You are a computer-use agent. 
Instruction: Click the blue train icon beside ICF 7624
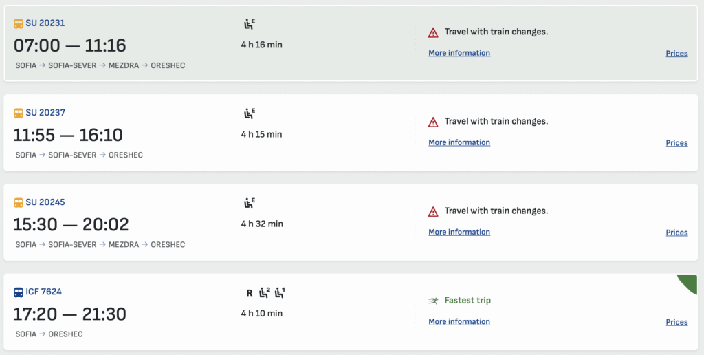pyautogui.click(x=19, y=292)
